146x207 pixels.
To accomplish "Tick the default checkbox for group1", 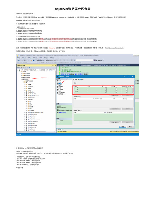I will 116,88.
